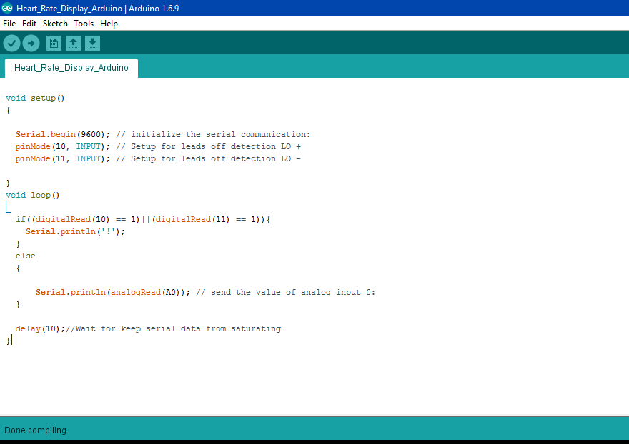
Task: Open the Help menu
Action: [109, 24]
